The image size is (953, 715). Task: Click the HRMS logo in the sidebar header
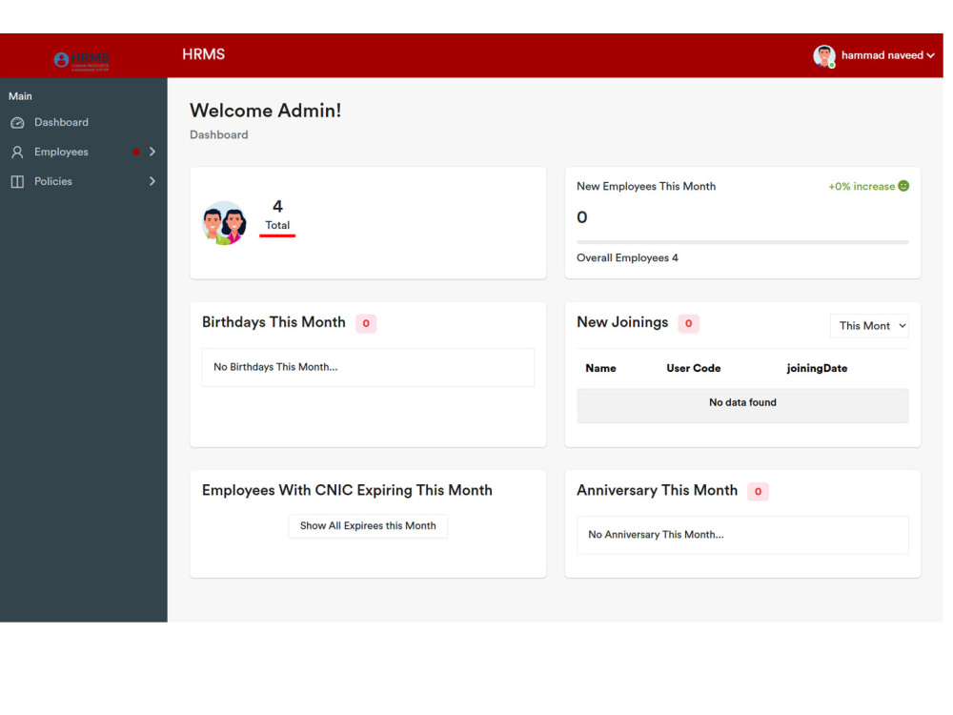81,60
